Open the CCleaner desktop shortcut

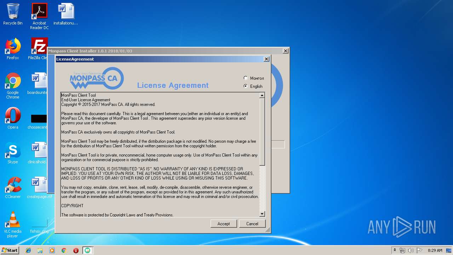click(x=13, y=188)
